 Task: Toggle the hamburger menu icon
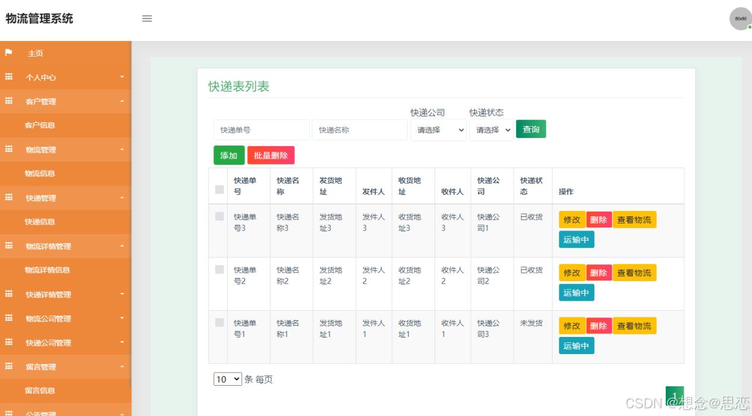(x=147, y=18)
